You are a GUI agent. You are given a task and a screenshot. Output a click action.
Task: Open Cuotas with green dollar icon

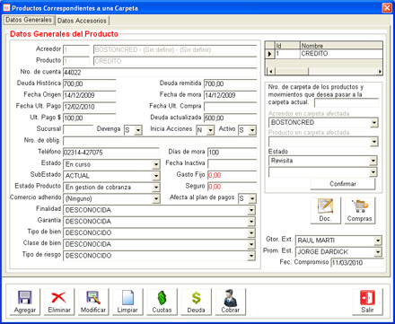162,302
